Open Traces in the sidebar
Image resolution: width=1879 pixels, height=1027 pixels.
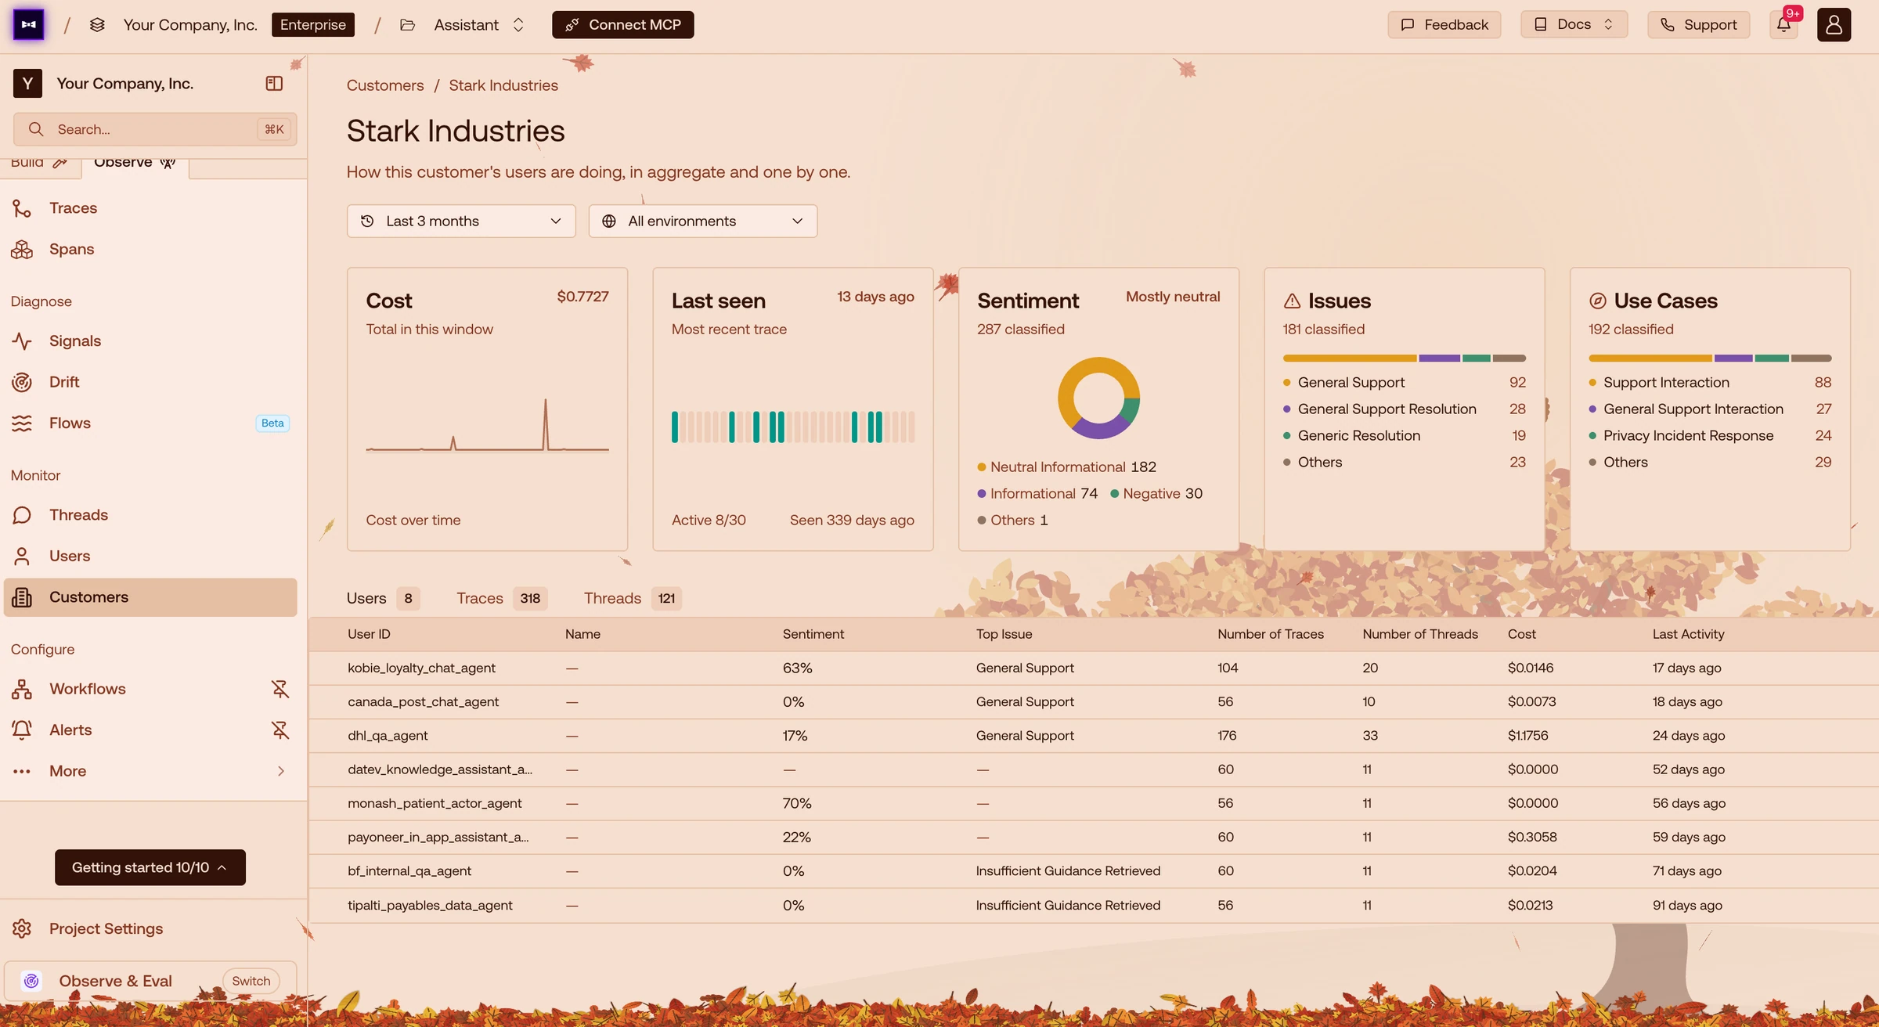click(x=150, y=207)
